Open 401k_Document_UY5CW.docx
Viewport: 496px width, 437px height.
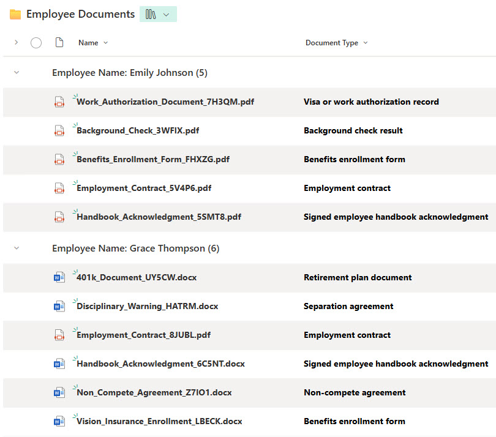(x=137, y=277)
